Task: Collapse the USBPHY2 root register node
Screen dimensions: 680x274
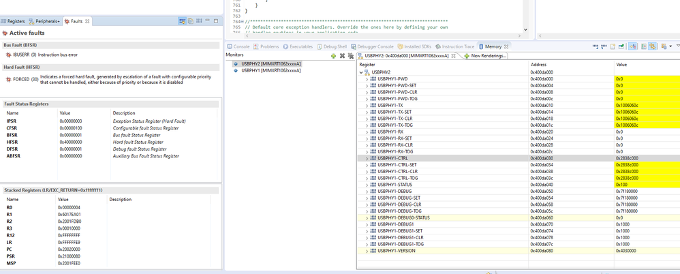Action: pyautogui.click(x=361, y=72)
